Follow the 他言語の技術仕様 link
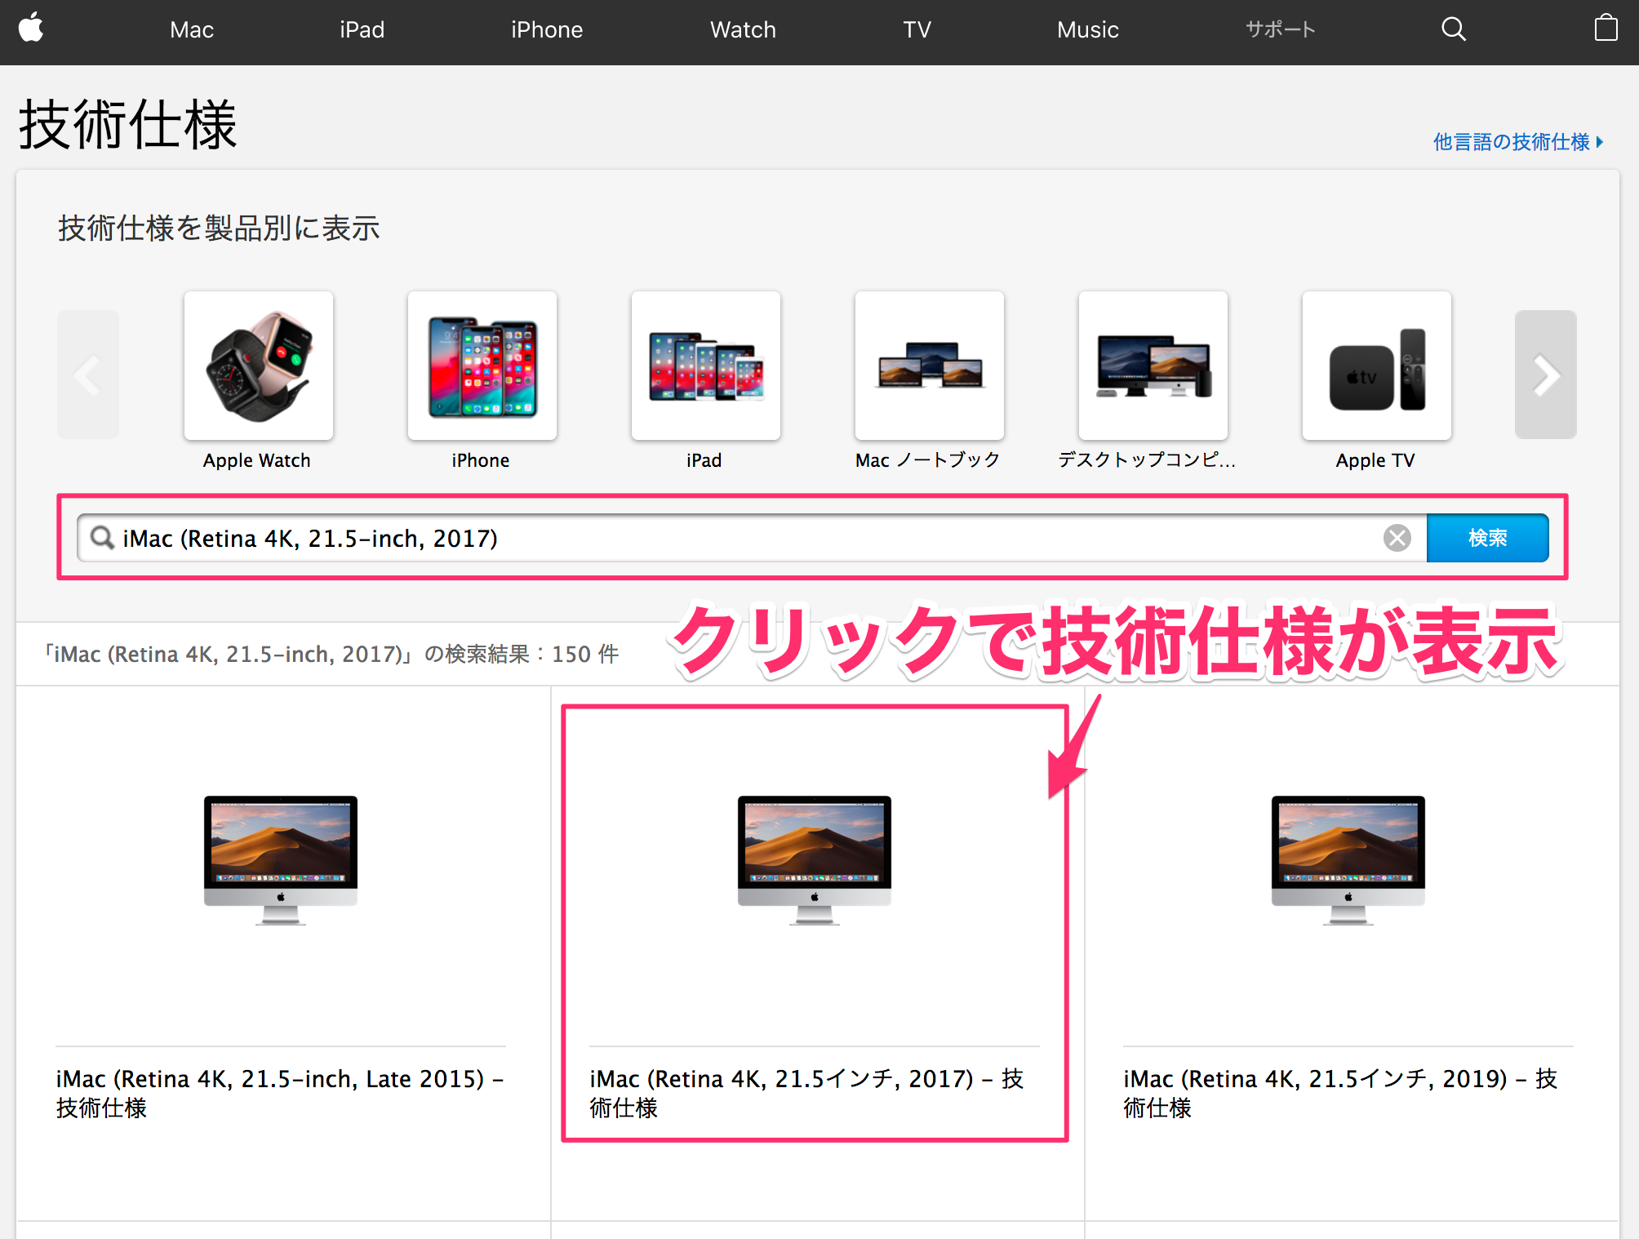This screenshot has width=1639, height=1239. 1518,142
